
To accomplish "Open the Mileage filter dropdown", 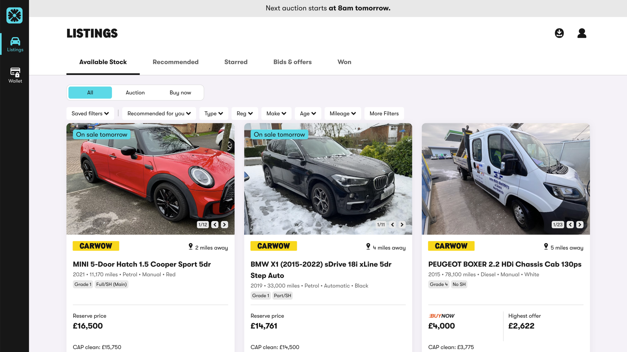I will tap(343, 113).
